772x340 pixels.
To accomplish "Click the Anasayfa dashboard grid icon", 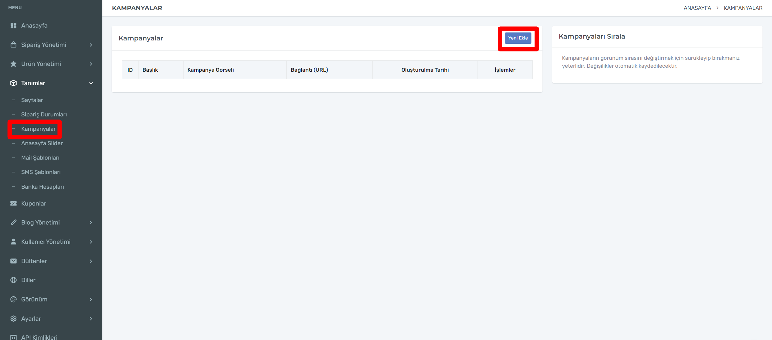I will point(13,25).
